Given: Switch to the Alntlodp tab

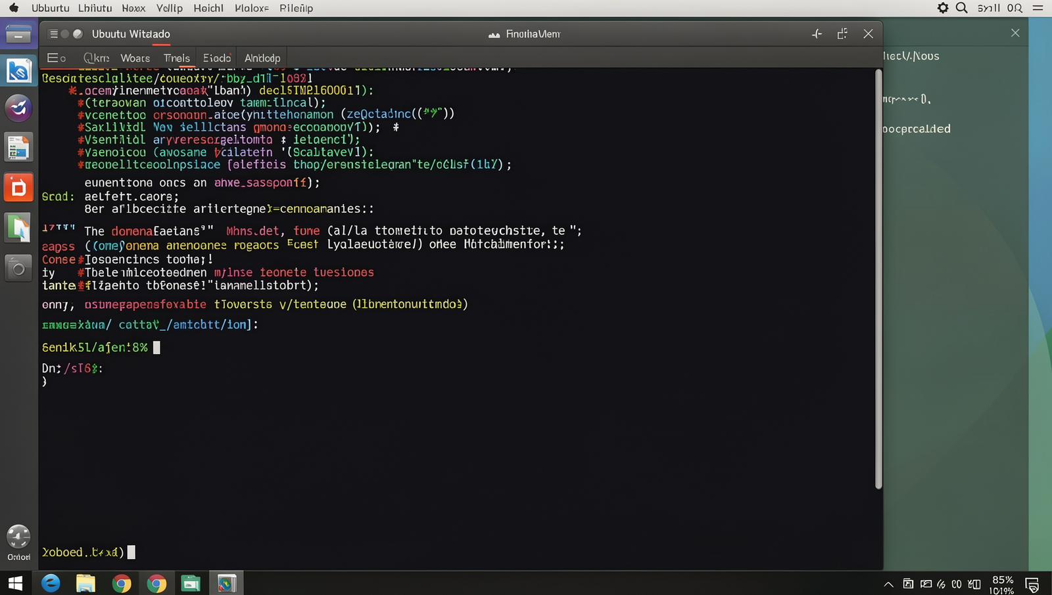Looking at the screenshot, I should (262, 58).
